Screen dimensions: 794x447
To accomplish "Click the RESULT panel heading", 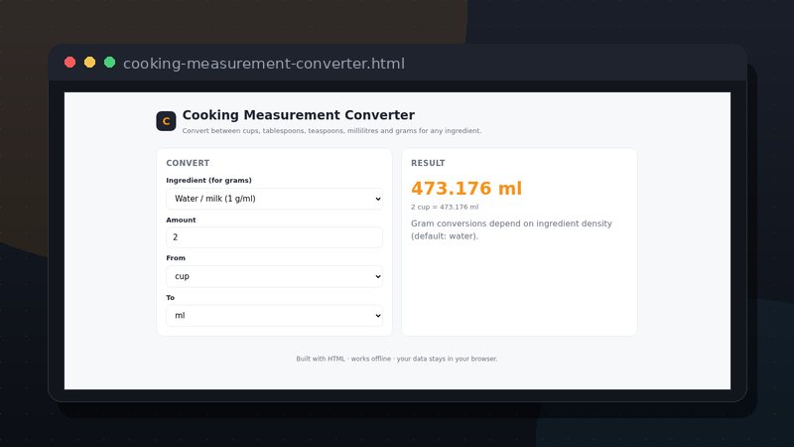I will pyautogui.click(x=428, y=163).
